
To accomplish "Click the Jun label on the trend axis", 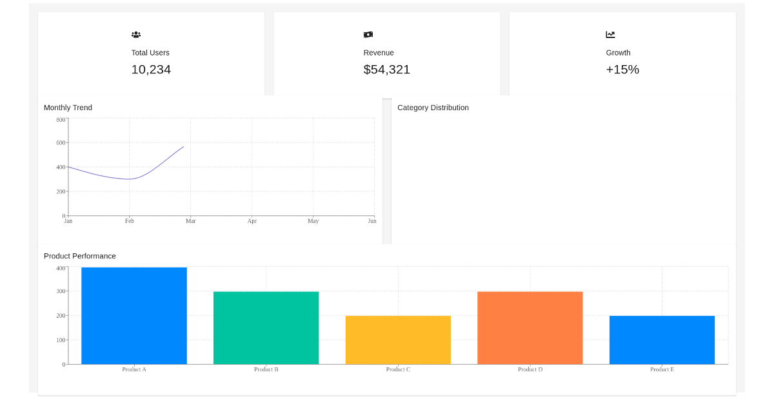I will (x=372, y=220).
